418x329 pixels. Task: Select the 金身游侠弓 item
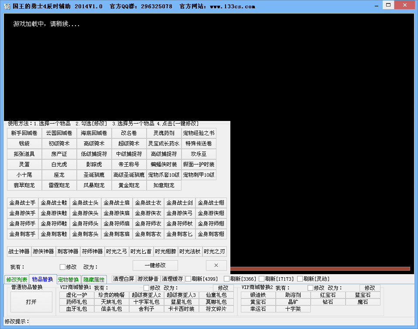180,213
